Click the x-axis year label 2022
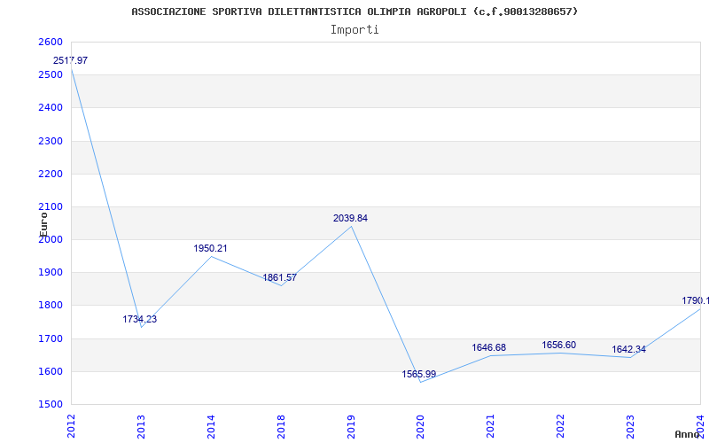This screenshot has width=709, height=443. point(561,426)
